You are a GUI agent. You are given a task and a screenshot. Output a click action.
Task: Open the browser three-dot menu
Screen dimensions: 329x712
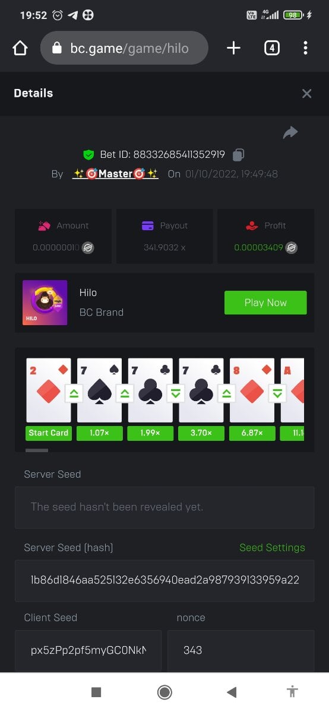tap(305, 48)
